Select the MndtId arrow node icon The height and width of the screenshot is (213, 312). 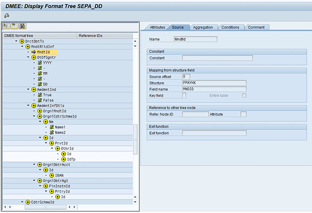(33, 52)
